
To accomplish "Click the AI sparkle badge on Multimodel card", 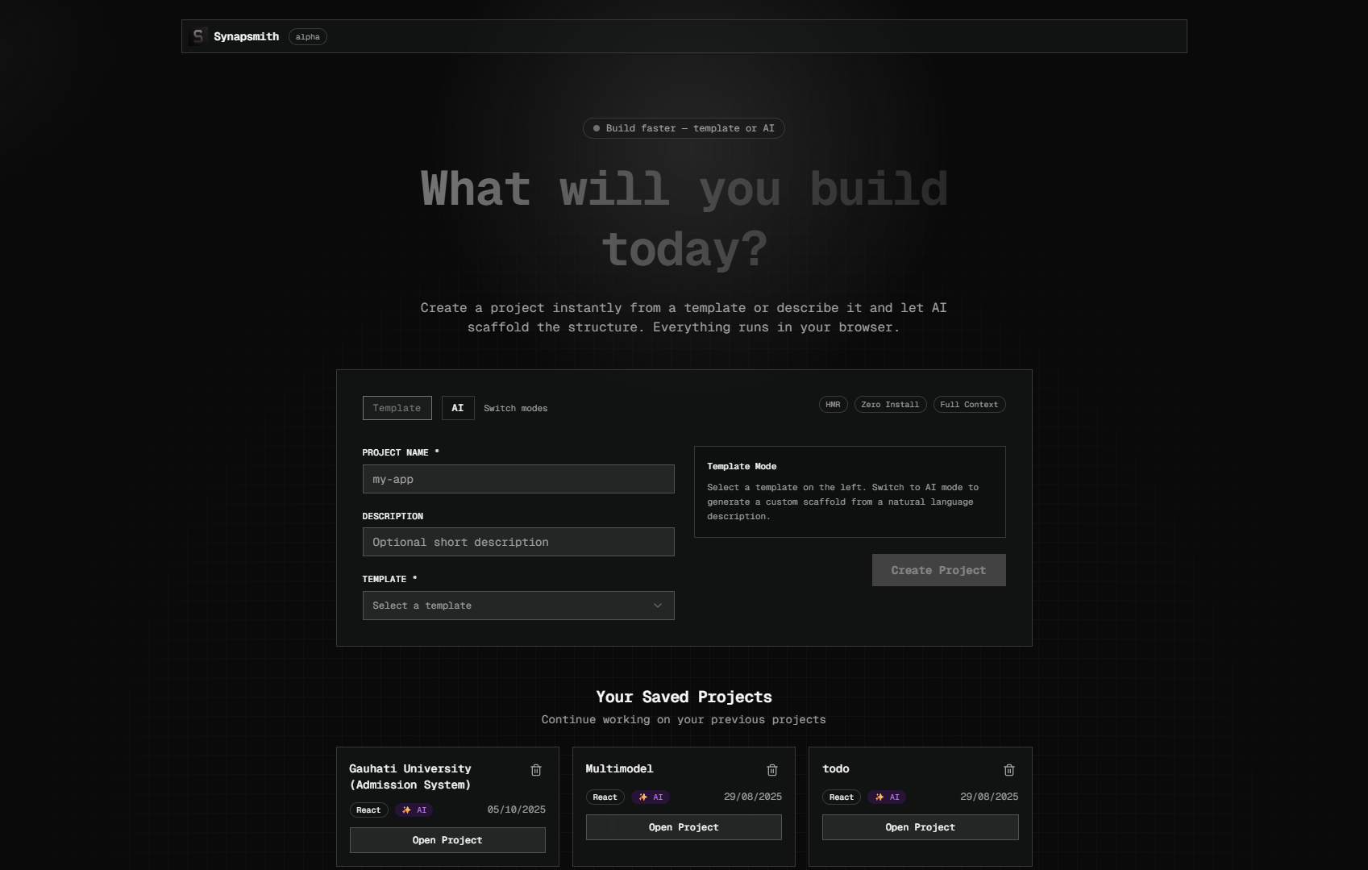I will click(651, 797).
